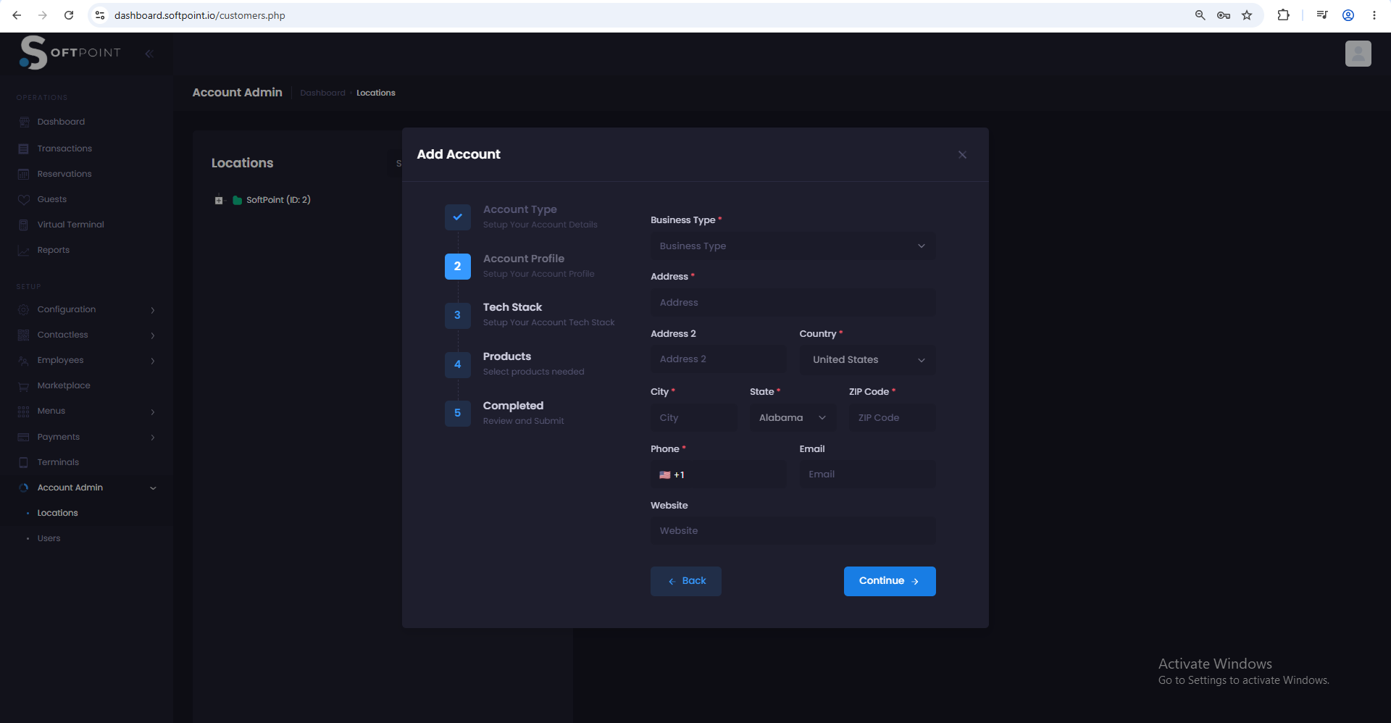Click step 5 Completed
Screen dimensions: 1391x723
pyautogui.click(x=458, y=413)
